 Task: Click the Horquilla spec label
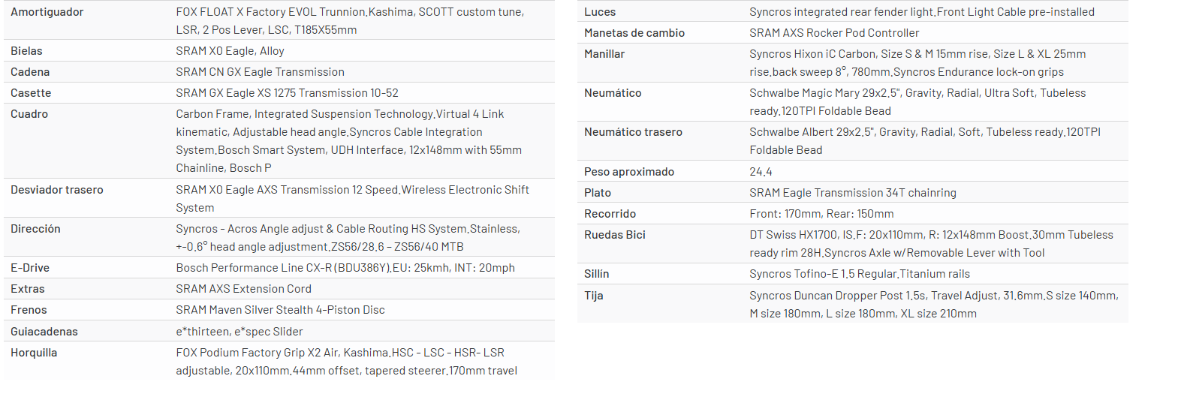(x=34, y=353)
